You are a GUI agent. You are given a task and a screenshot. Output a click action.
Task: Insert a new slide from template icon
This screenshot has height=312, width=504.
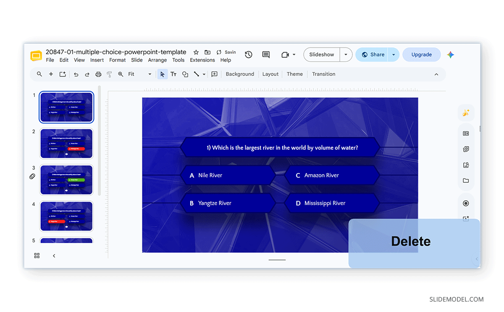coord(63,74)
